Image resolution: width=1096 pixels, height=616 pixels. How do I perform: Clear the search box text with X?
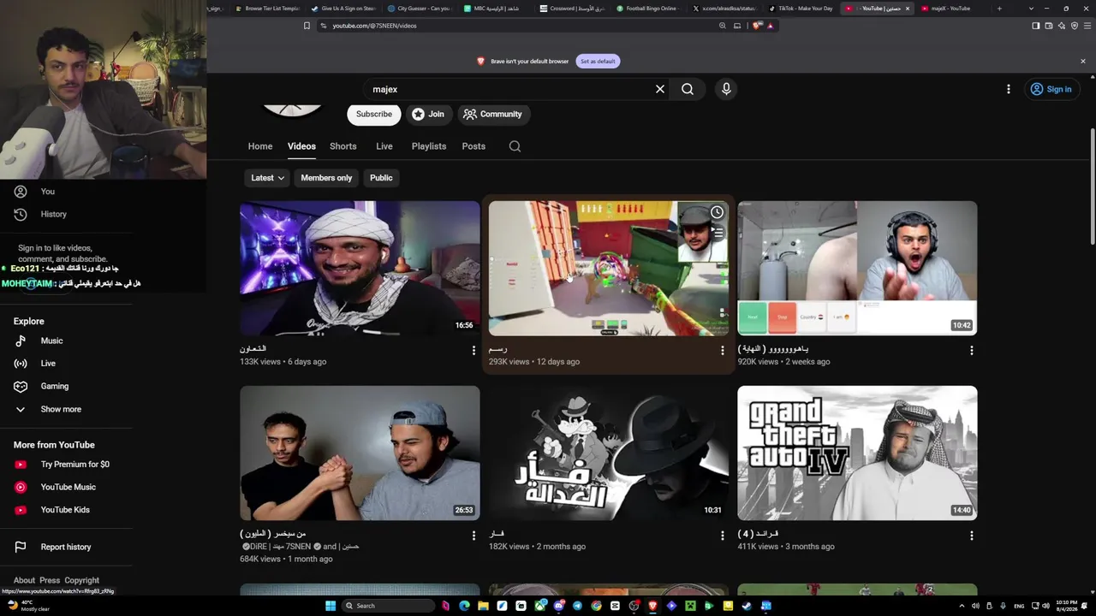point(660,89)
